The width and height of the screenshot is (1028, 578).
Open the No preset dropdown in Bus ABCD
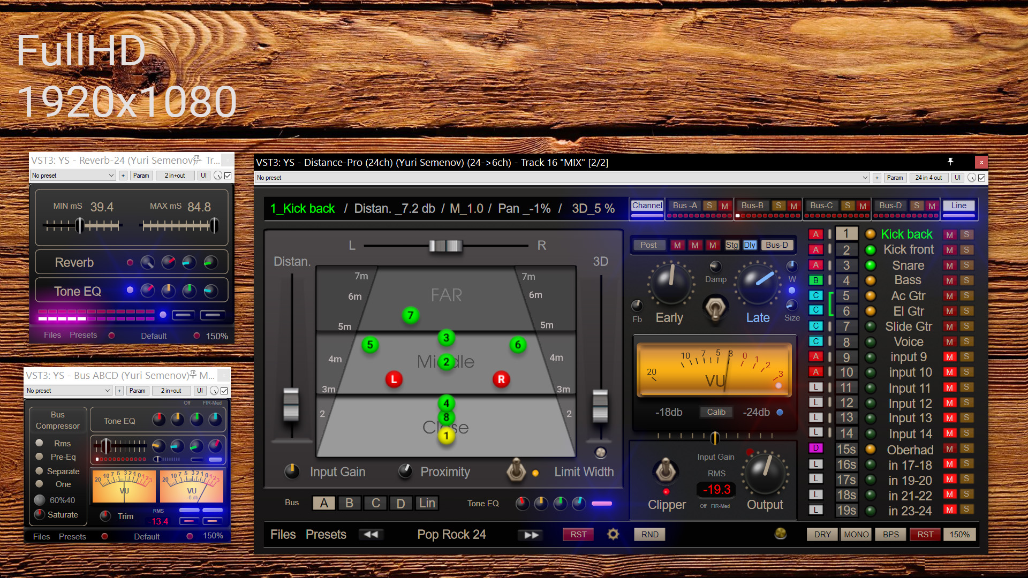point(69,391)
